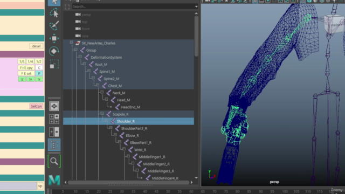The image size is (345, 194).
Task: Switch to four view layout
Action: (x=54, y=119)
